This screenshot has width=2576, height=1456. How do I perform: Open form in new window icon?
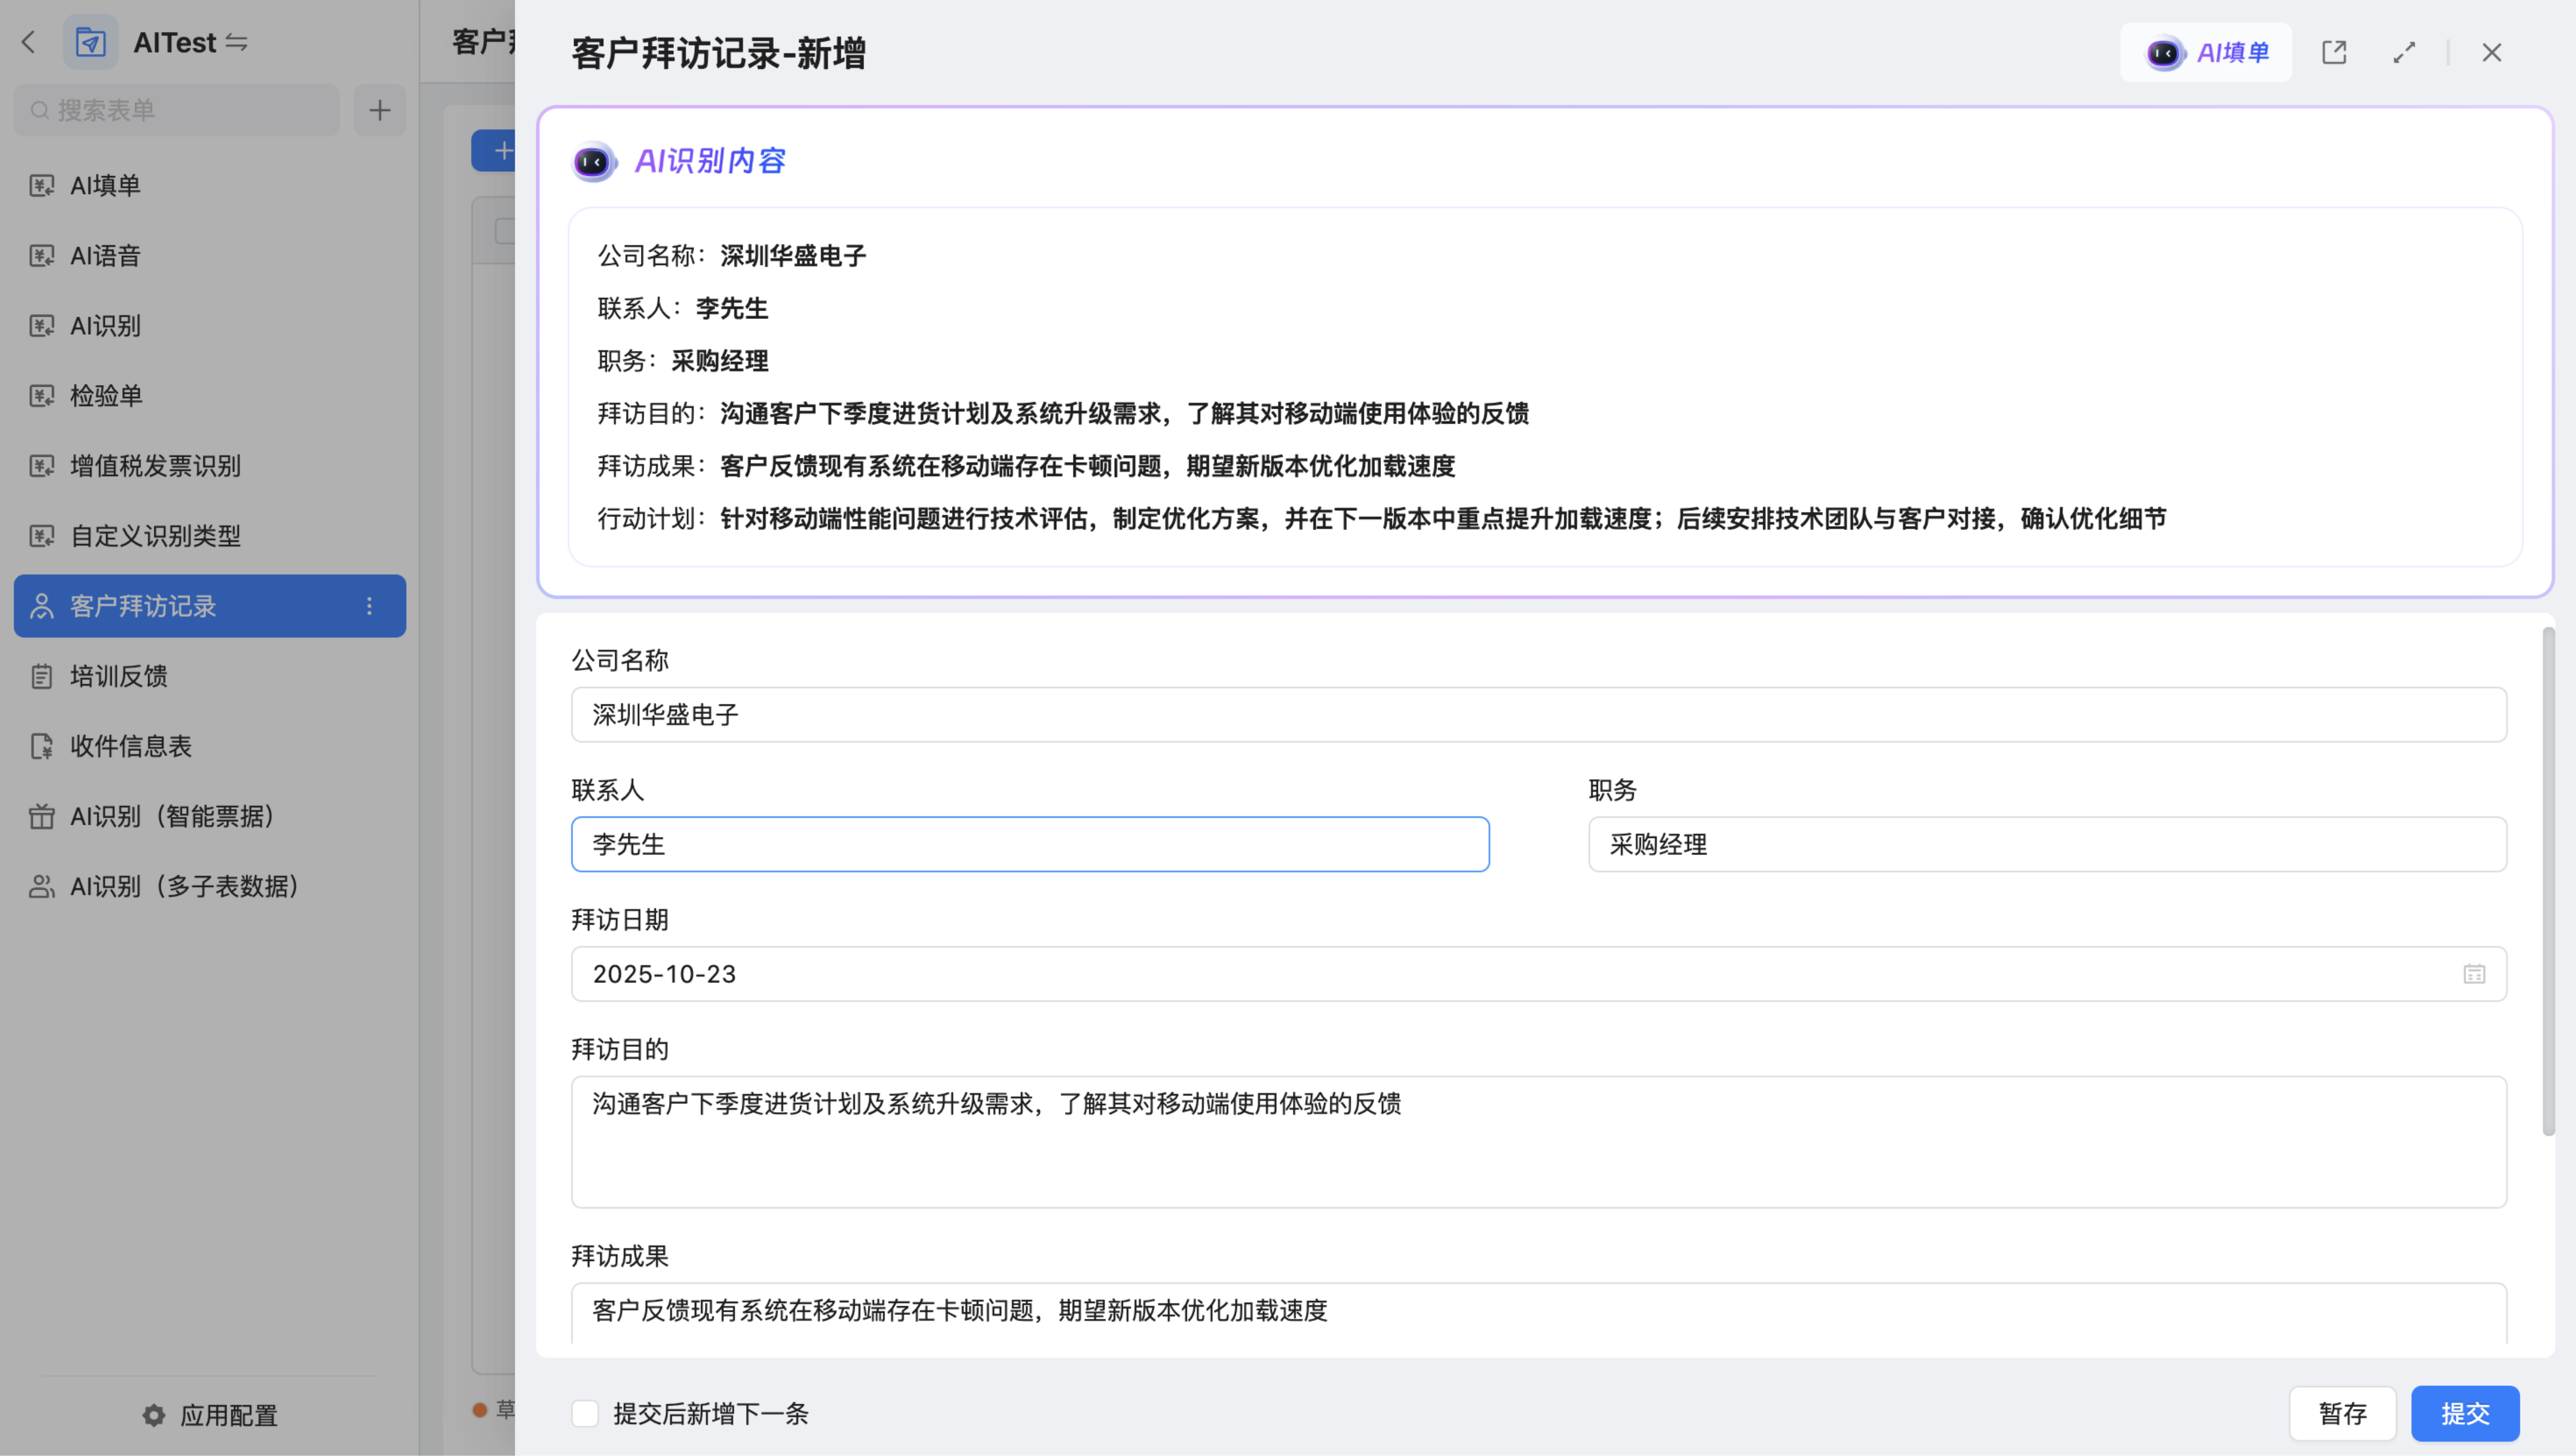tap(2333, 52)
